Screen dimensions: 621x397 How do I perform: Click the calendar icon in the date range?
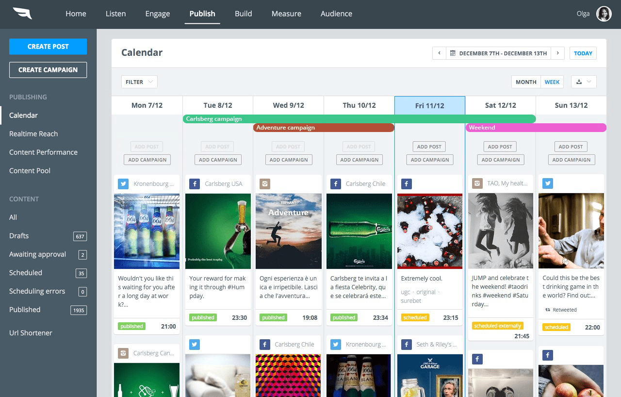(453, 53)
